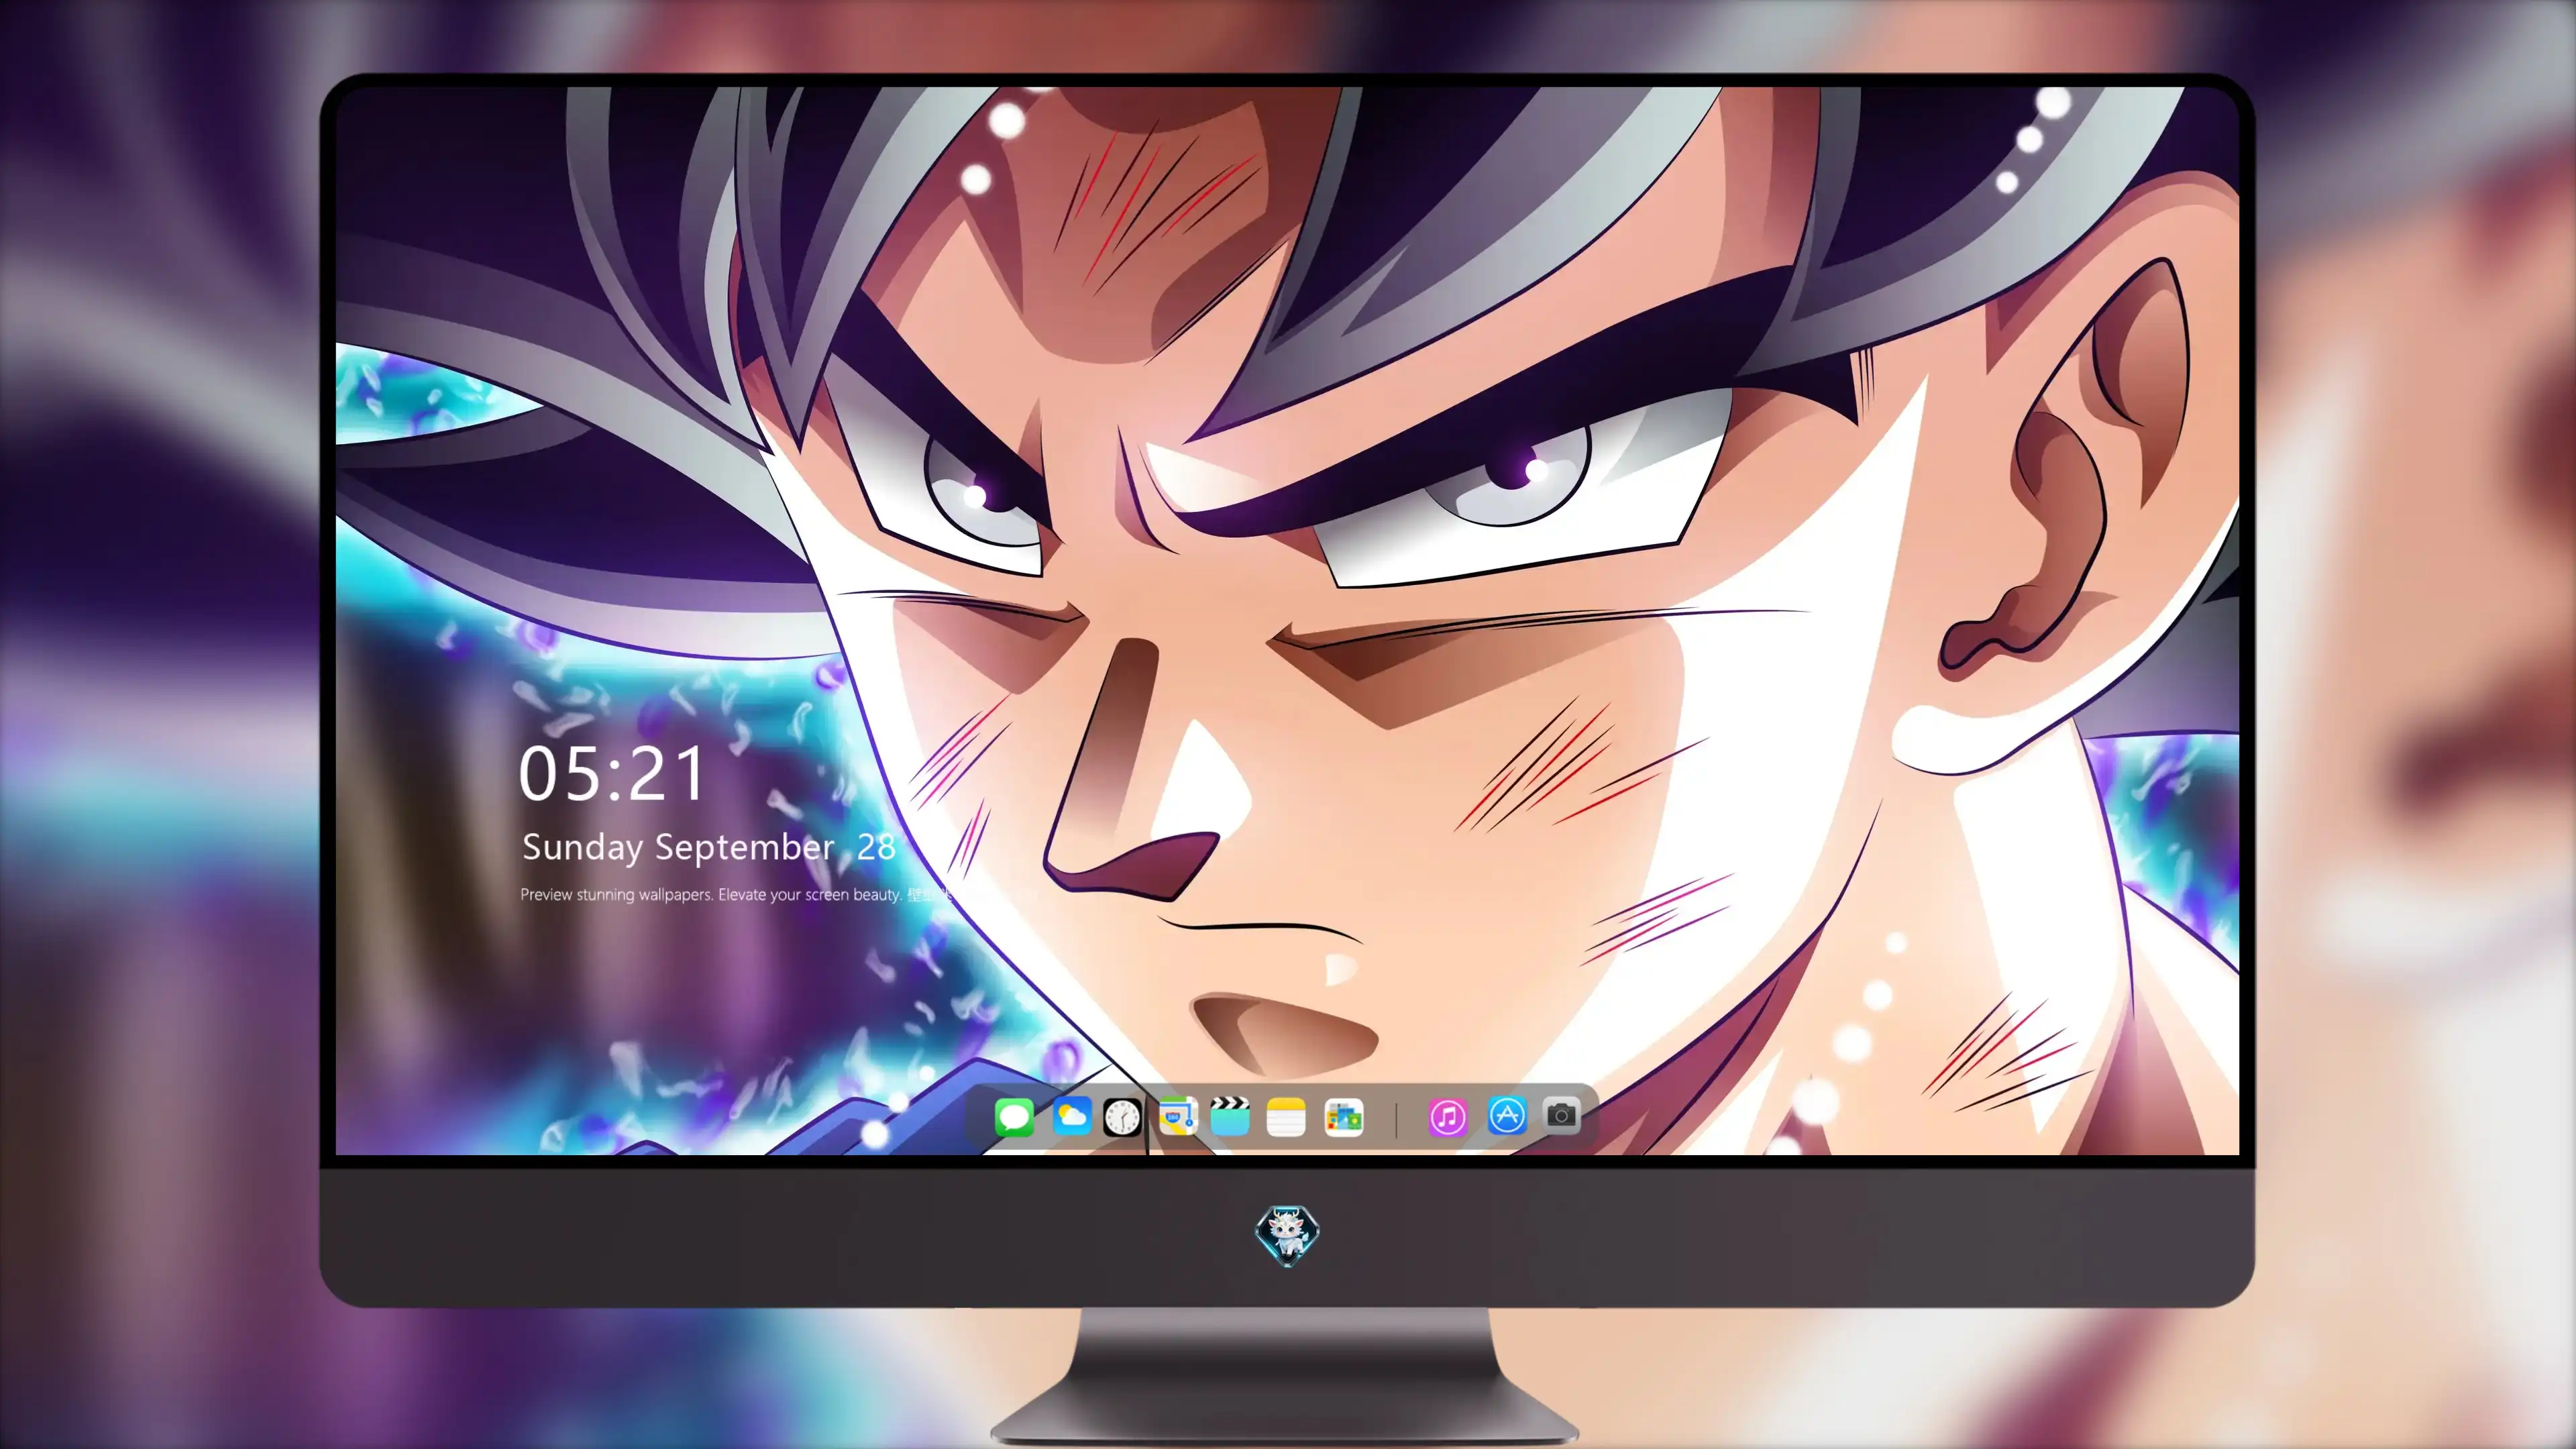This screenshot has width=2576, height=1449.
Task: Open the Clock app in the dock
Action: (1122, 1117)
